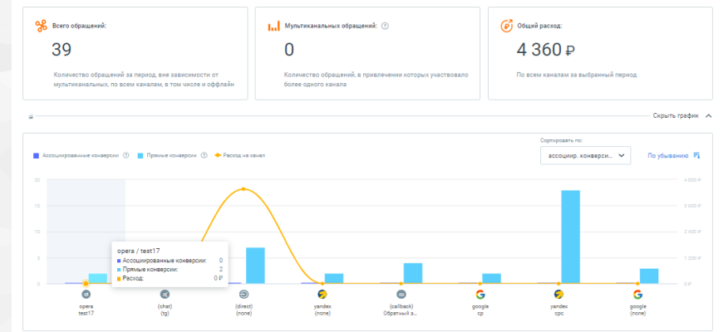723x332 pixels.
Task: Click the peak point of expense line
Action: [243, 189]
